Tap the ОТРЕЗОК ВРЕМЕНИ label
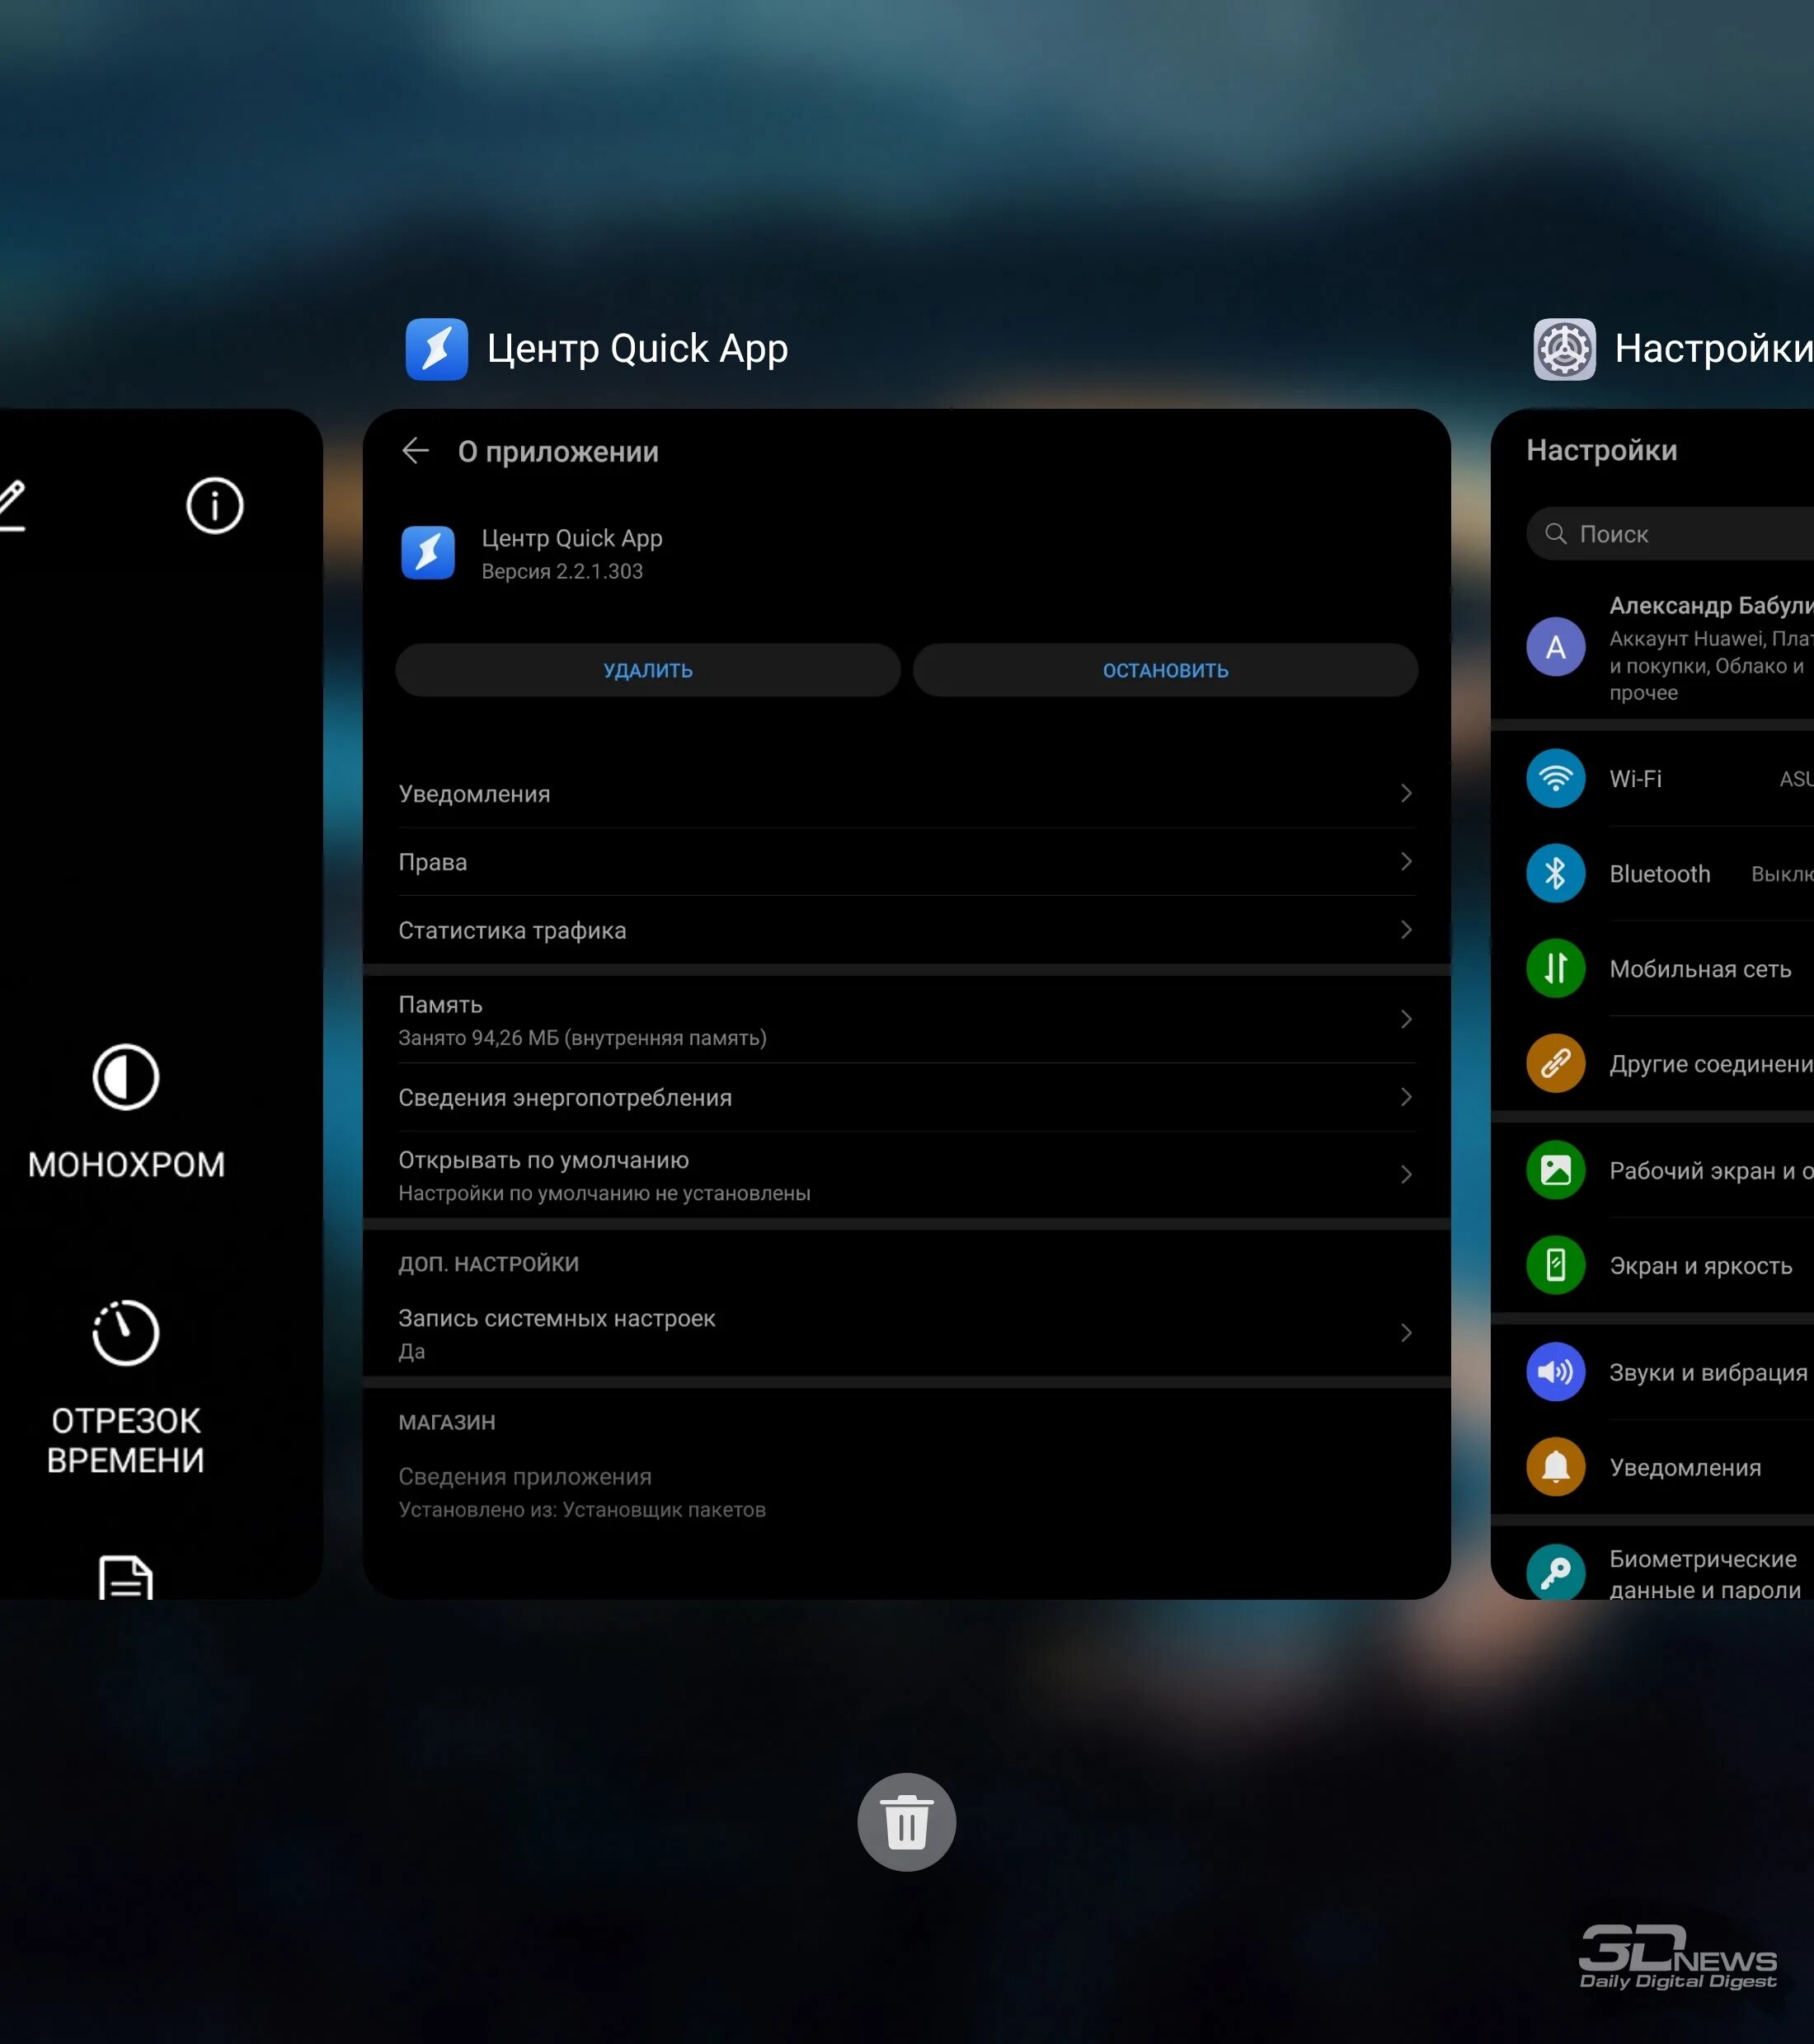The image size is (1814, 2044). [126, 1440]
